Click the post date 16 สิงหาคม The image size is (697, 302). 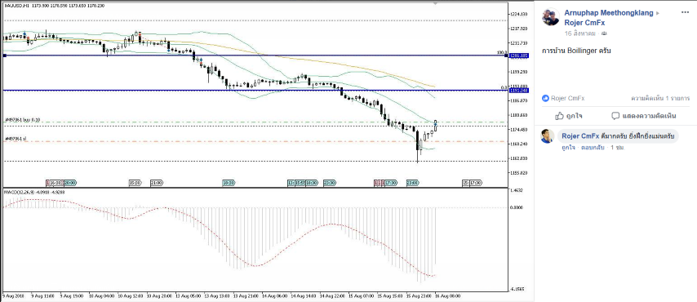point(579,33)
